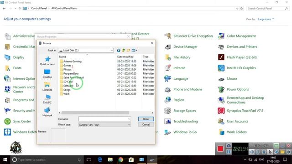The width and height of the screenshot is (292, 164).
Task: Expand the Look in drive dropdown
Action: (111, 51)
